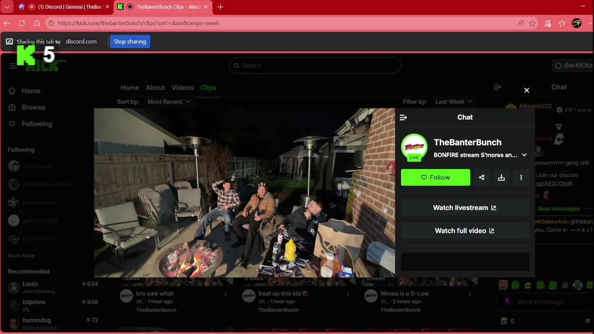The width and height of the screenshot is (594, 334).
Task: Open Sort by Most Recent dropdown
Action: click(x=169, y=102)
